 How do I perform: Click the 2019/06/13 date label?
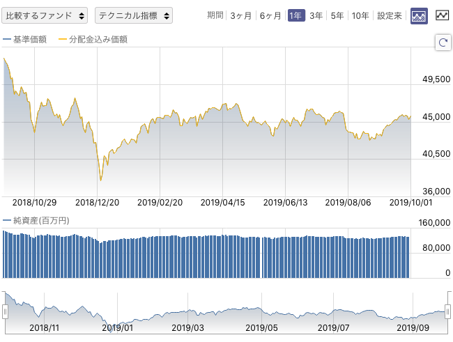pos(286,203)
